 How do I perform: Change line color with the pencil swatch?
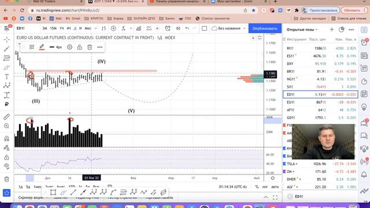[x=42, y=47]
